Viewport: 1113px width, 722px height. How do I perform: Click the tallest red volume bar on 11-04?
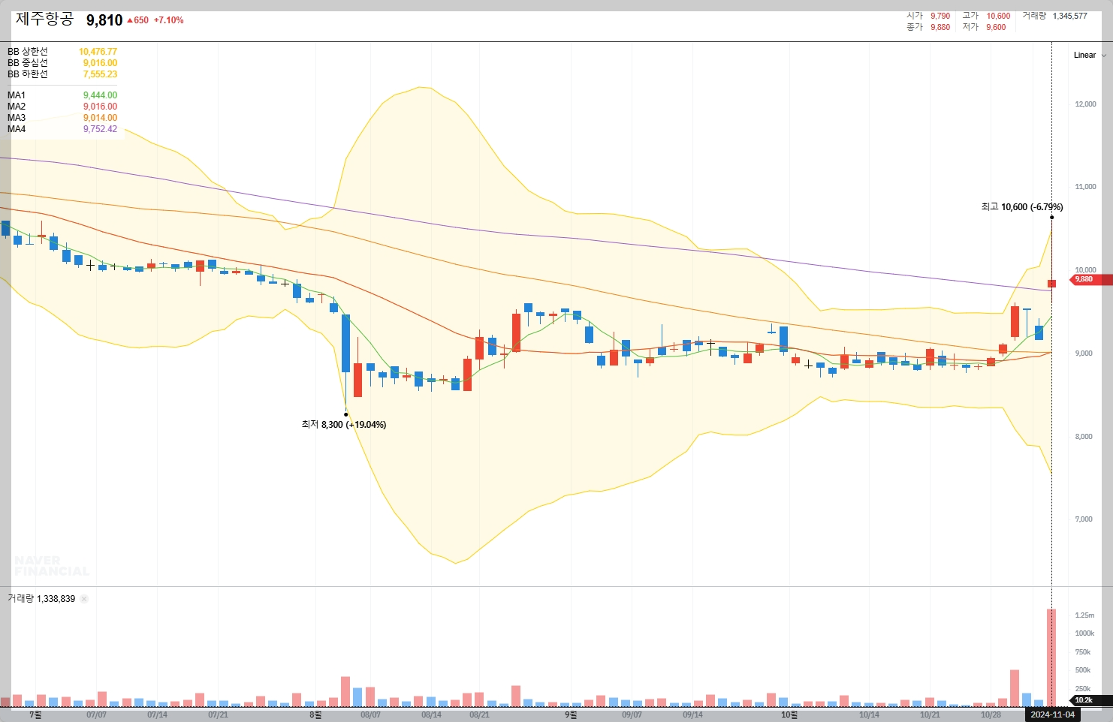tap(1051, 657)
